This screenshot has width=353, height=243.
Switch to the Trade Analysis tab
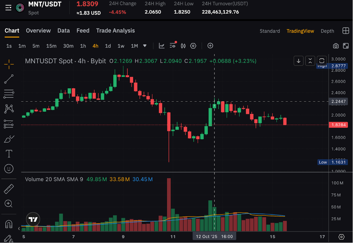[115, 31]
